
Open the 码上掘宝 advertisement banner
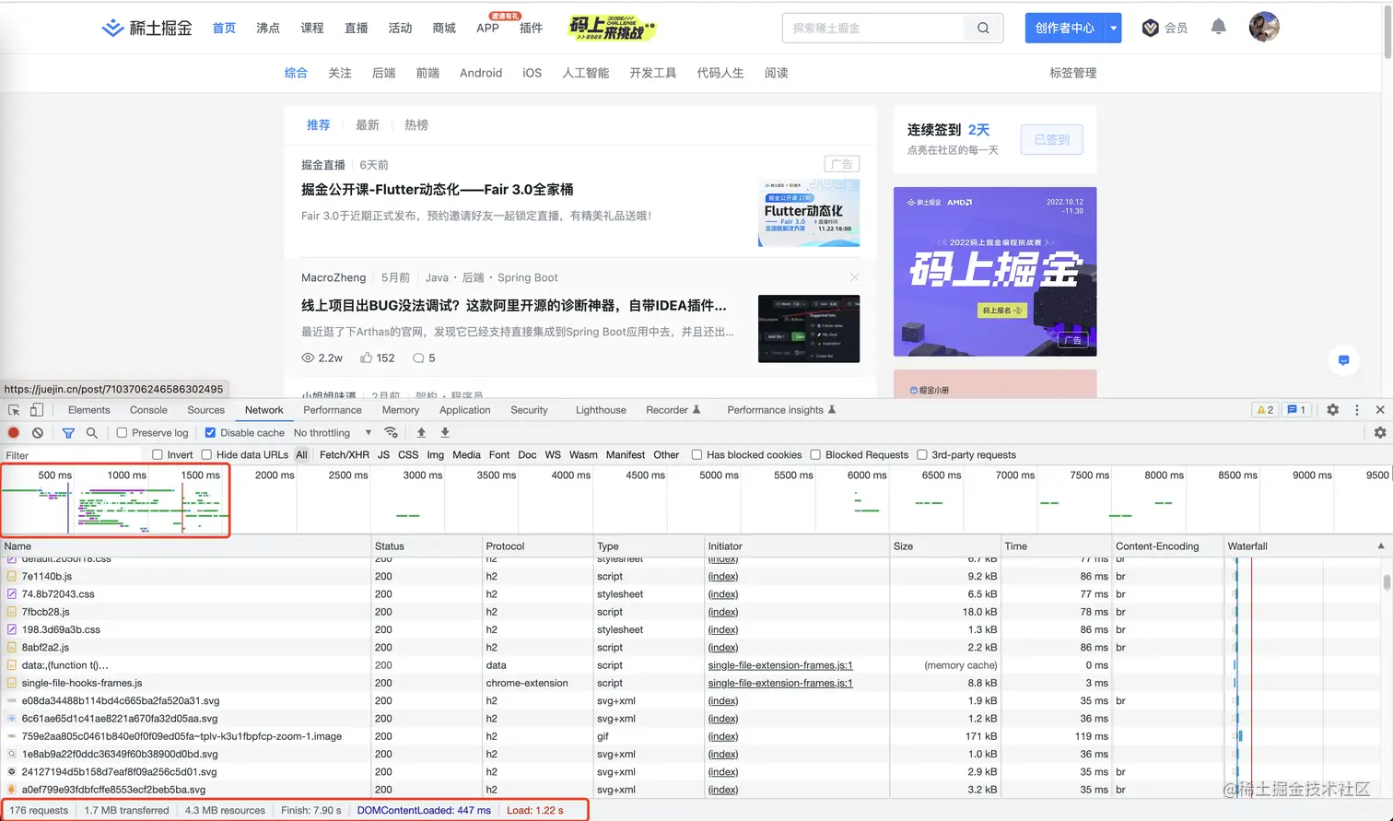995,272
